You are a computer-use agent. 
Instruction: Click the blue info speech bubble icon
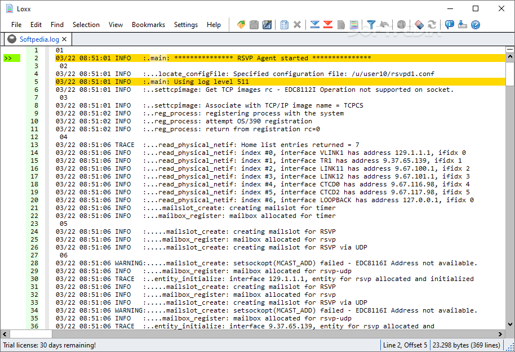click(449, 25)
